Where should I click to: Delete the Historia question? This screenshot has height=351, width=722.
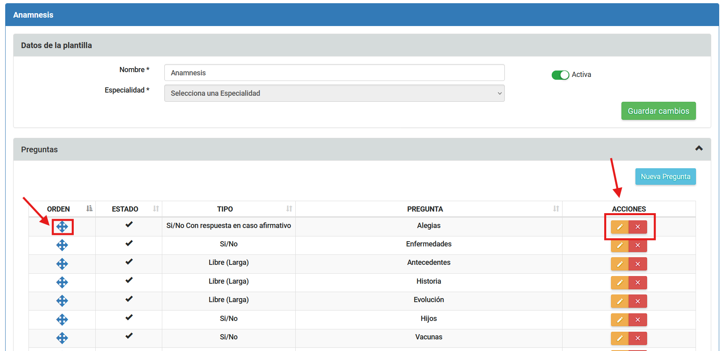click(637, 282)
